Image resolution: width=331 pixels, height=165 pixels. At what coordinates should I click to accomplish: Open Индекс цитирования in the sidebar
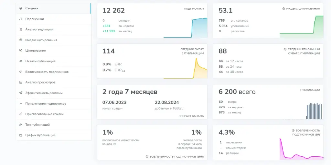(x=53, y=40)
